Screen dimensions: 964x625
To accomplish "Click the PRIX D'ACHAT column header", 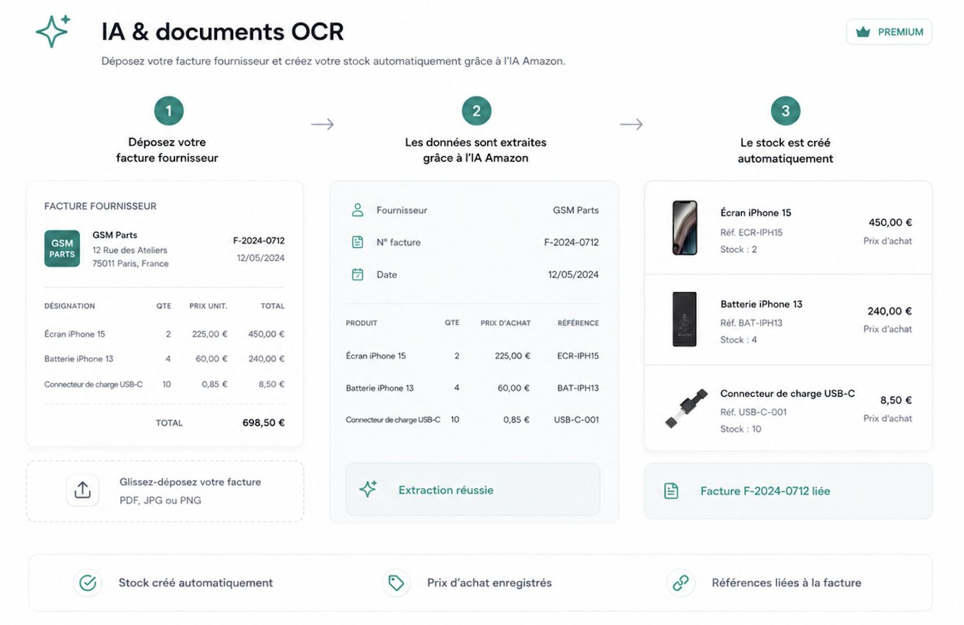I will tap(505, 323).
